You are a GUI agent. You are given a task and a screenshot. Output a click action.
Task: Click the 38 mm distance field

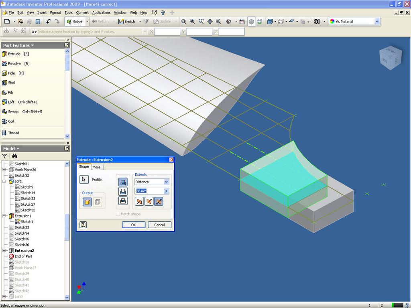click(x=149, y=191)
